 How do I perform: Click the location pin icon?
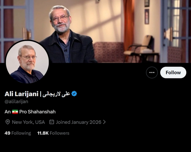pyautogui.click(x=8, y=122)
